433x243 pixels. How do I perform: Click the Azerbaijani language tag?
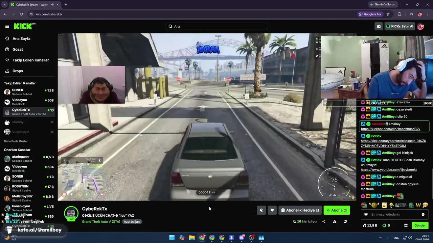click(132, 221)
